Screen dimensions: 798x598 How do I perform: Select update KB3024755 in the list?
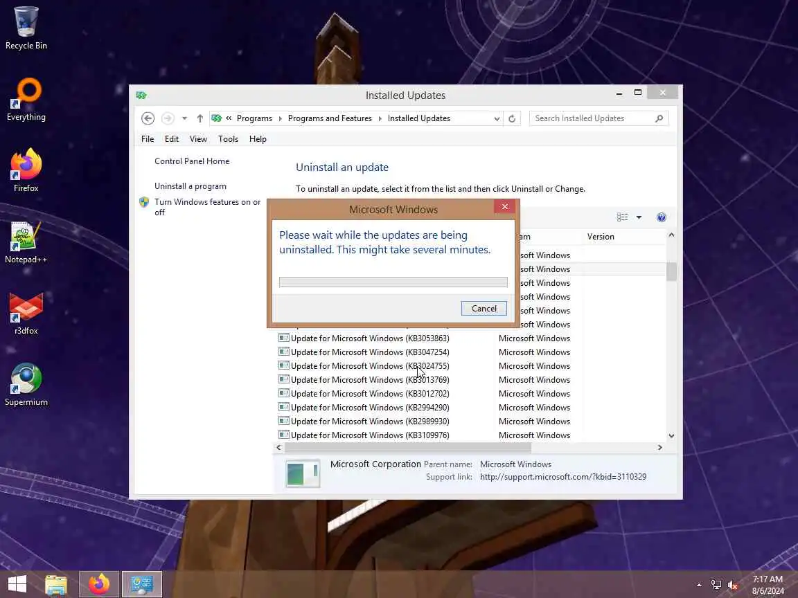pos(369,365)
